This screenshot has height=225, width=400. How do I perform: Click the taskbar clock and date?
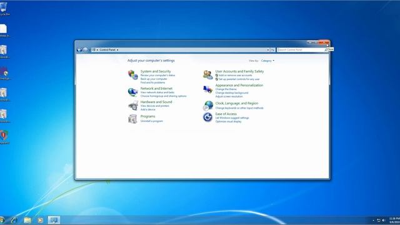(x=394, y=221)
